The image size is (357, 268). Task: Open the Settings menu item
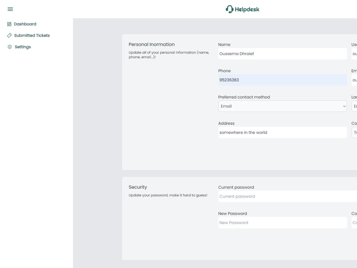19,47
